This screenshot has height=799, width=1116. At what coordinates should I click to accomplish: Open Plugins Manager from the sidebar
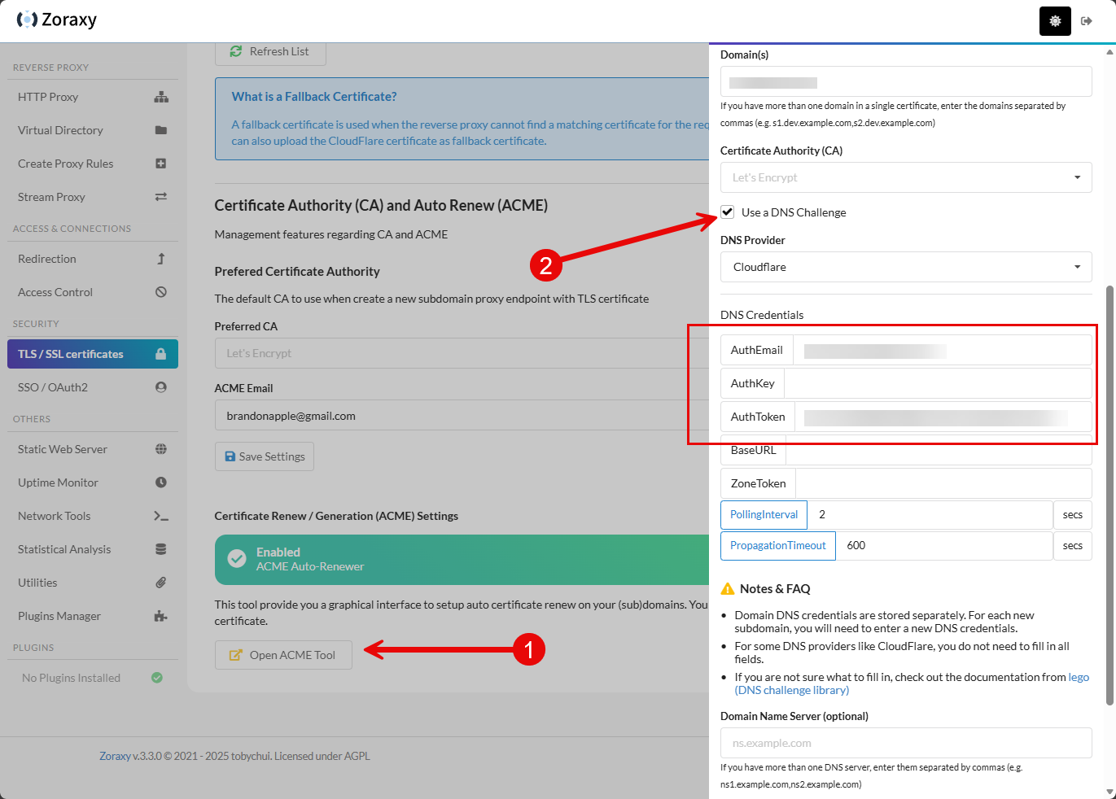(93, 616)
